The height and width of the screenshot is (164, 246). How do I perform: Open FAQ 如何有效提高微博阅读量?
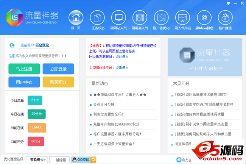(x=199, y=114)
